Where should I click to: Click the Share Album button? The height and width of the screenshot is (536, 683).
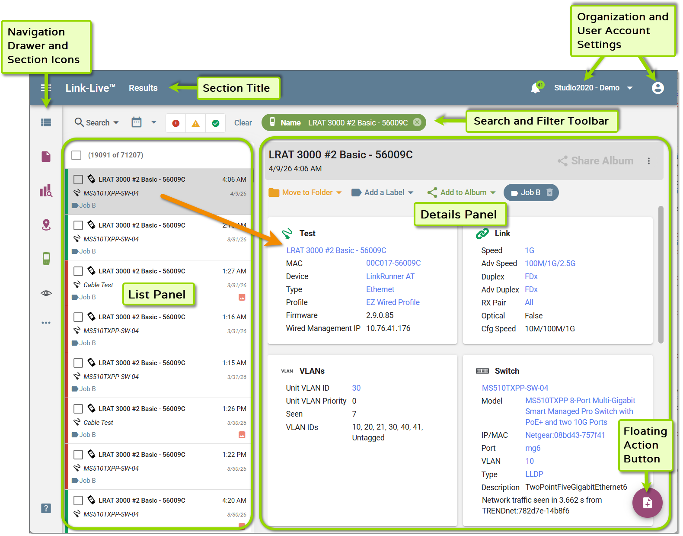pyautogui.click(x=596, y=161)
